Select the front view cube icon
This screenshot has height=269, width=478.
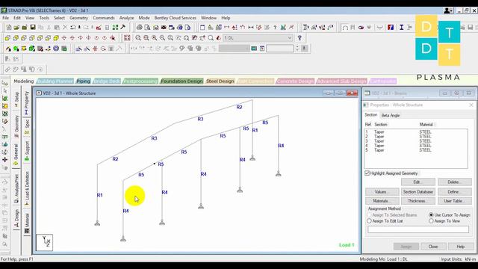coord(7,38)
